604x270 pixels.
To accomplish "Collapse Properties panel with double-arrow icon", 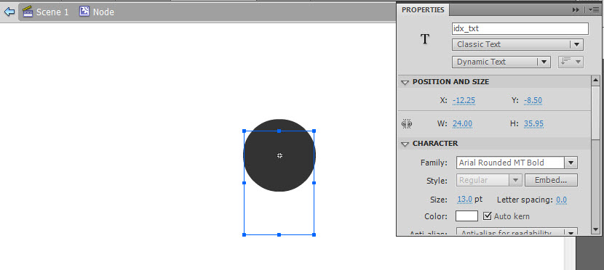I will (x=576, y=10).
